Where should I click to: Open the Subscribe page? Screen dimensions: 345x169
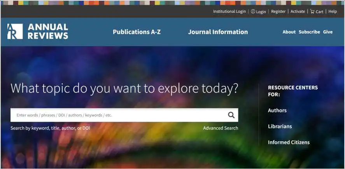309,32
